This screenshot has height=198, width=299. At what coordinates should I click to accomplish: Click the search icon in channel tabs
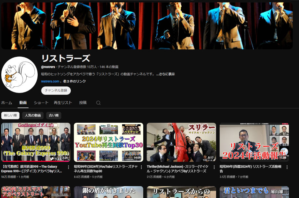pos(98,103)
